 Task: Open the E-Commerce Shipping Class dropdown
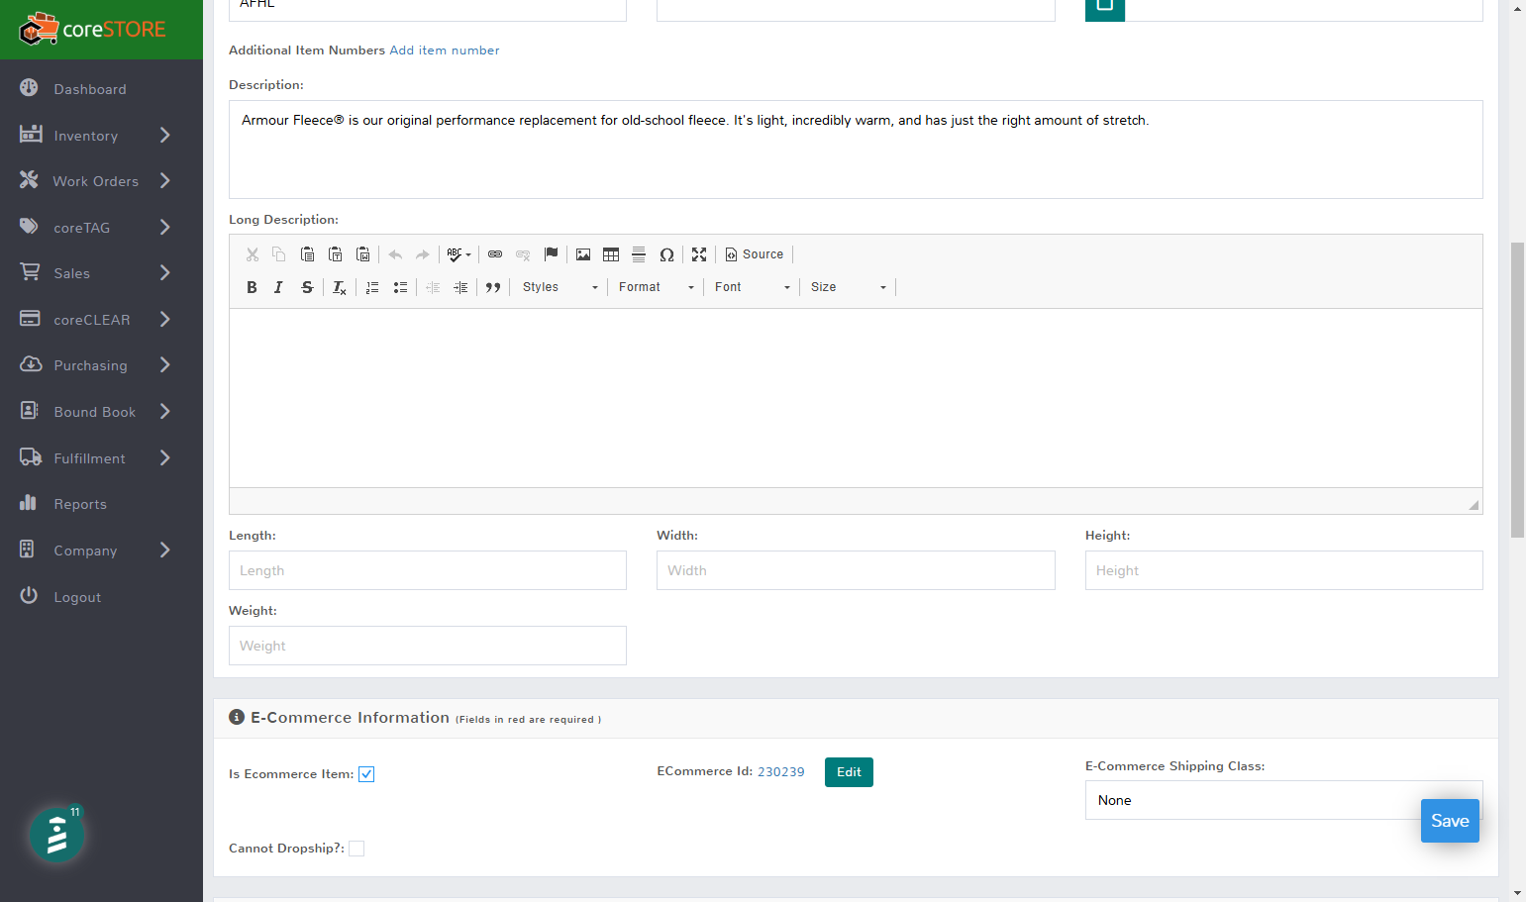click(1283, 800)
